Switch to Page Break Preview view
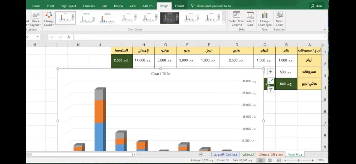Viewport: 356px width, 164px height. click(x=279, y=160)
